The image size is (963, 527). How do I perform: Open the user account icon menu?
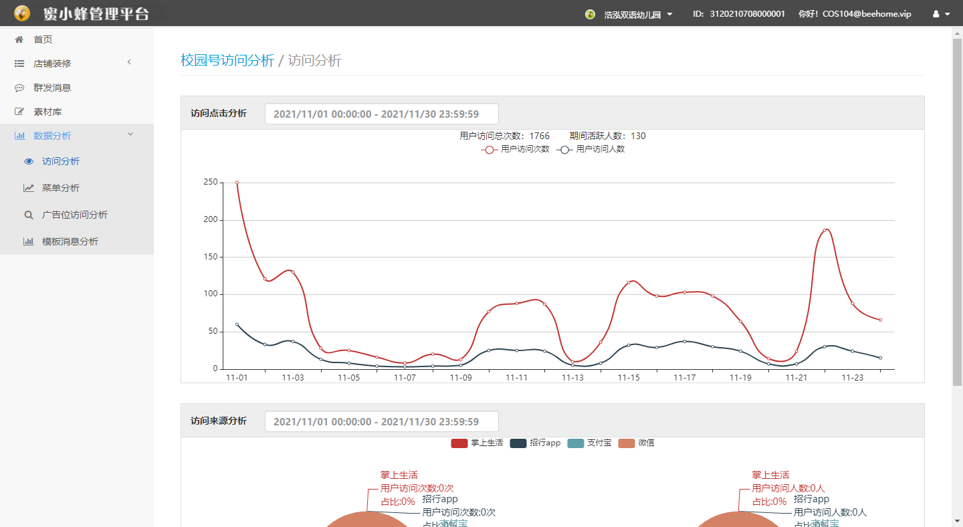(x=941, y=14)
